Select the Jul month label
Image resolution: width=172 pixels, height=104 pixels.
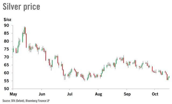coord(70,94)
